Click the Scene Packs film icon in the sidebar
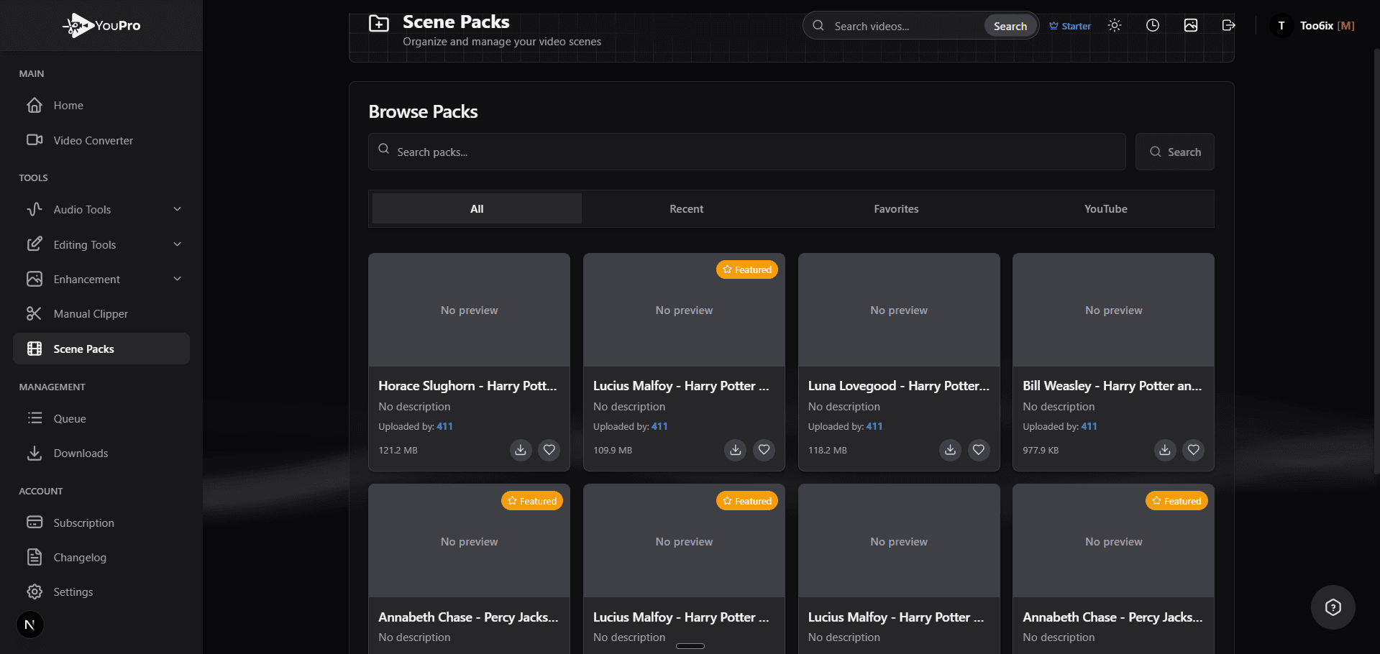 [35, 349]
